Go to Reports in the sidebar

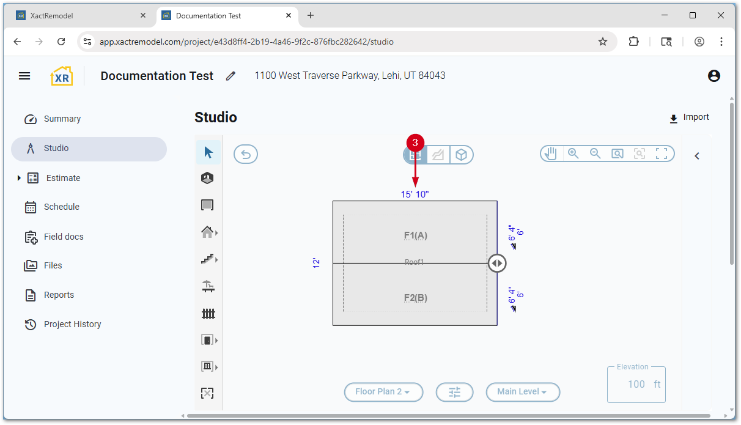(x=59, y=295)
